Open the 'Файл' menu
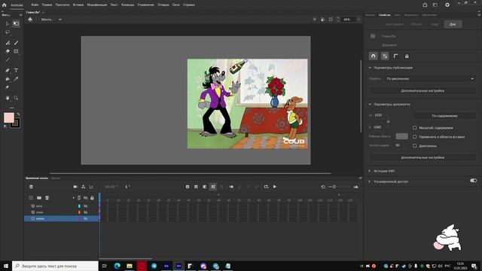Viewport: 482px width, 271px height. [x=35, y=5]
